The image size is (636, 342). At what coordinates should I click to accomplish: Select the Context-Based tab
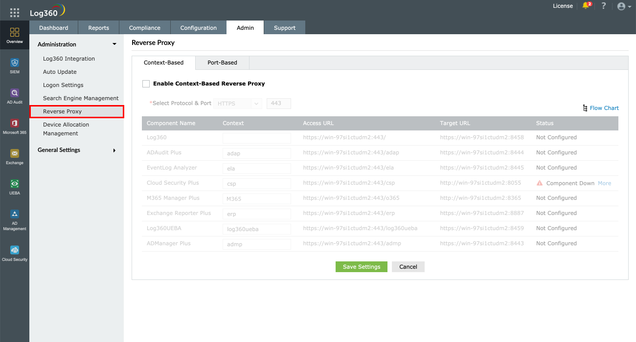164,63
